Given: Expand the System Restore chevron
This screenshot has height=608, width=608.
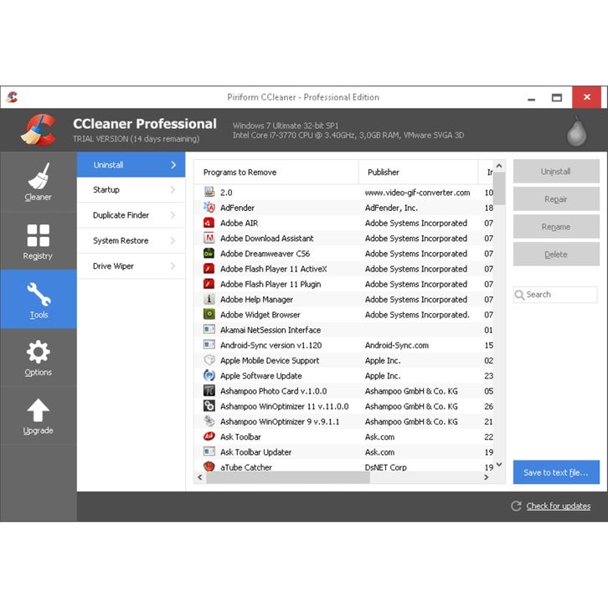Looking at the screenshot, I should [x=173, y=241].
